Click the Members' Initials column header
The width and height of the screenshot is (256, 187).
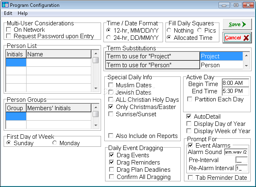pos(59,108)
